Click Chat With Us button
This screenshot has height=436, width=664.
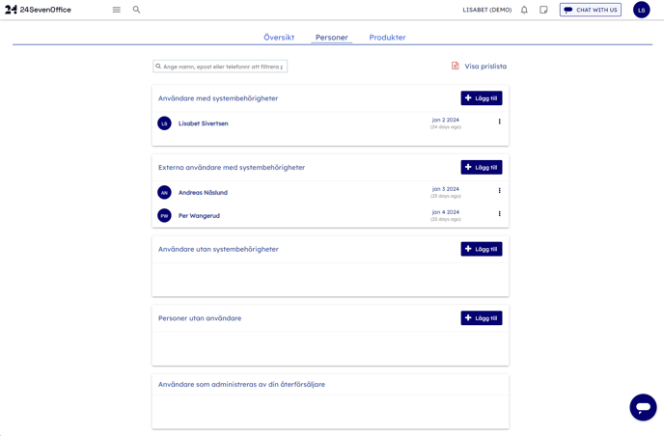click(590, 10)
